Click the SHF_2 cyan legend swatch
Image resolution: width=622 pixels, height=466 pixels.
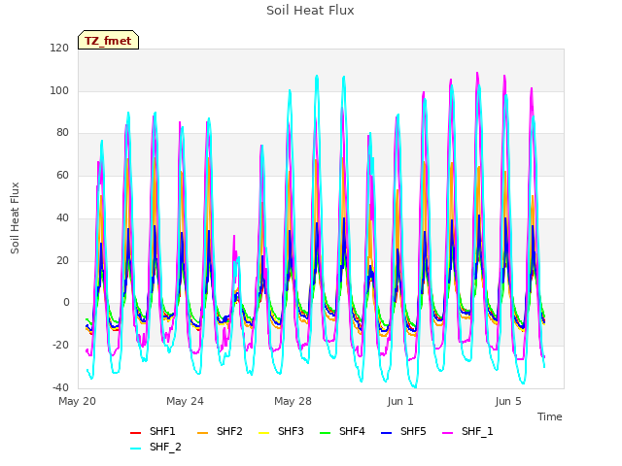[x=135, y=449]
